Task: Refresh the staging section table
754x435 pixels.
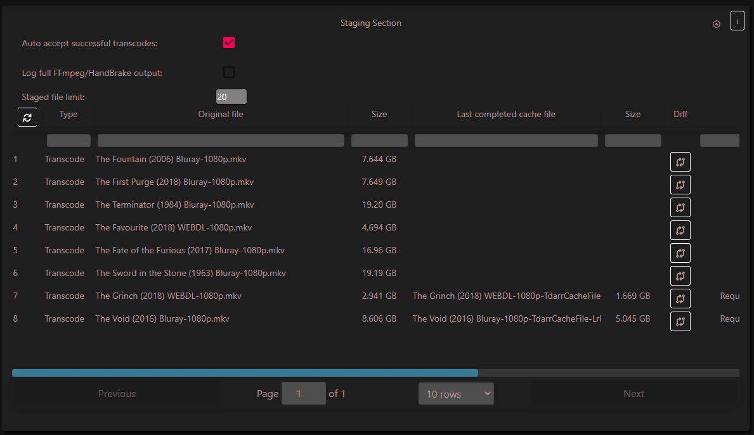Action: click(x=27, y=117)
